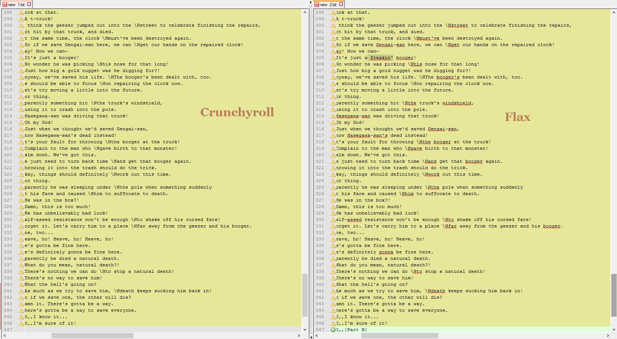Click the scroll-right arrow of the new 1.txt pane
Viewport: 617px width, 339px height.
click(299, 335)
